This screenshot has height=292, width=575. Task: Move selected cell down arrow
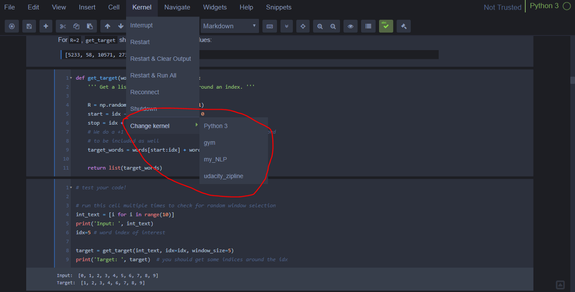(x=121, y=26)
